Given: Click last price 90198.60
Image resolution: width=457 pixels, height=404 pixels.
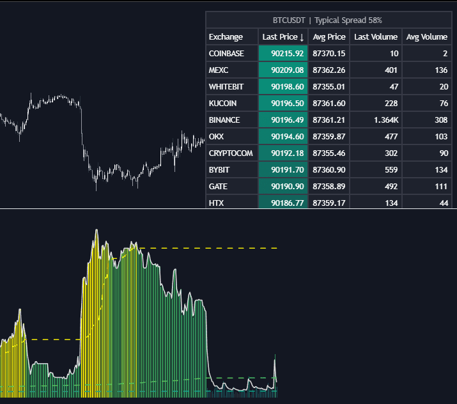Looking at the screenshot, I should coord(283,86).
